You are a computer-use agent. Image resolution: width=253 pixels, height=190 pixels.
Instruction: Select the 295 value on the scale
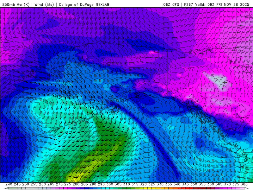(x=101, y=184)
